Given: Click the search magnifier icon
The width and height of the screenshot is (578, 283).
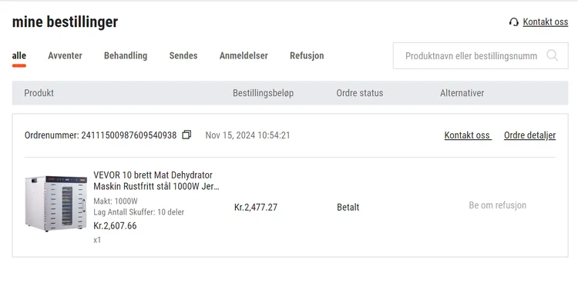Looking at the screenshot, I should point(552,55).
